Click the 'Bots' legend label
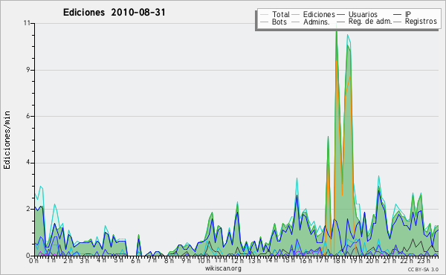Screen dimensions: 446x275 click(279, 22)
